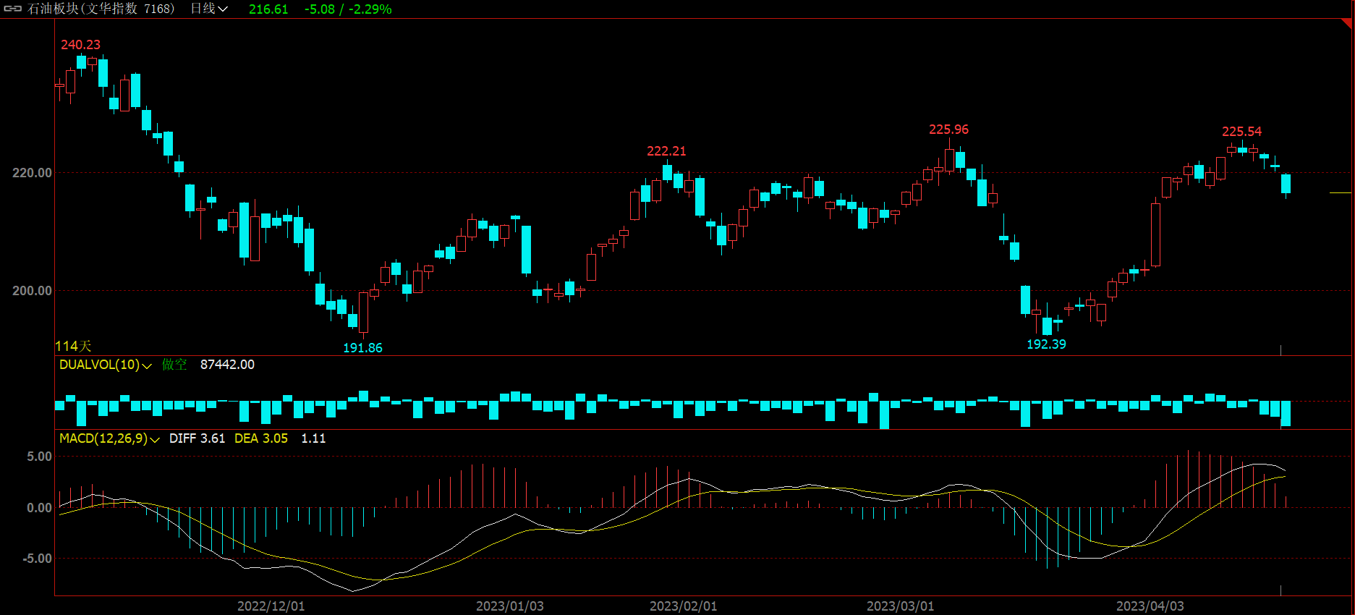Click the chain link icon beside 石油板块
Viewport: 1355px width, 615px height.
tap(13, 9)
